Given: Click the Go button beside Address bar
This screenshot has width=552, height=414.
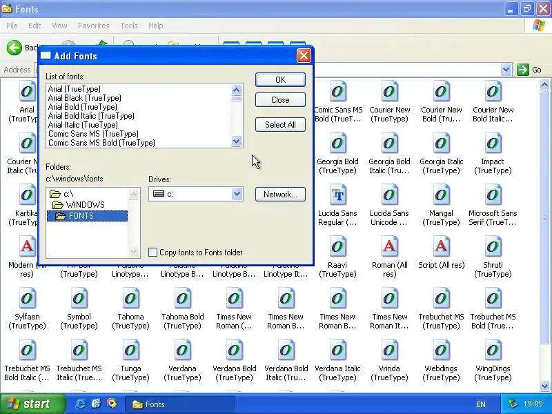Looking at the screenshot, I should click(x=529, y=70).
